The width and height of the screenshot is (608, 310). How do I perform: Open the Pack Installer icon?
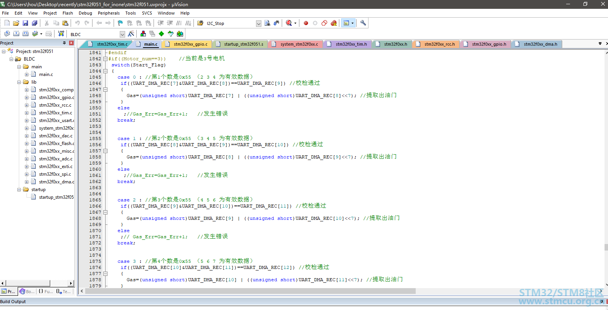[x=180, y=34]
